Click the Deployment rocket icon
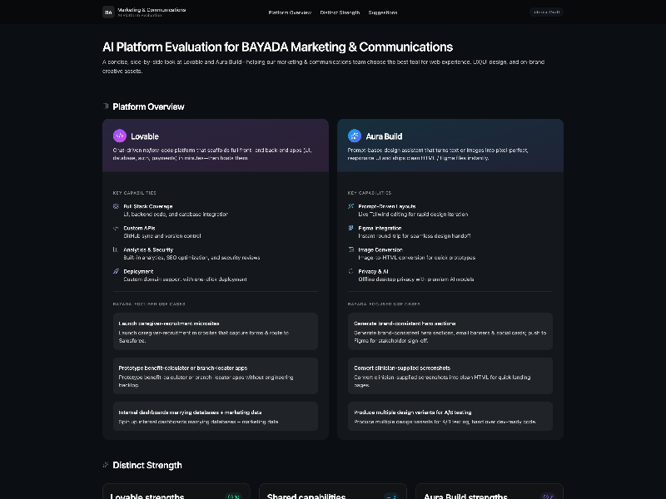 pos(116,271)
